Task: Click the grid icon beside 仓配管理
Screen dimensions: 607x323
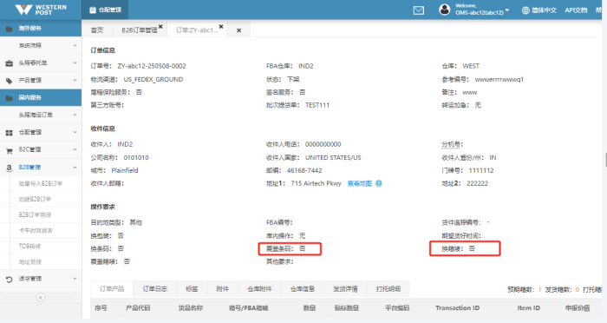Action: [10, 133]
